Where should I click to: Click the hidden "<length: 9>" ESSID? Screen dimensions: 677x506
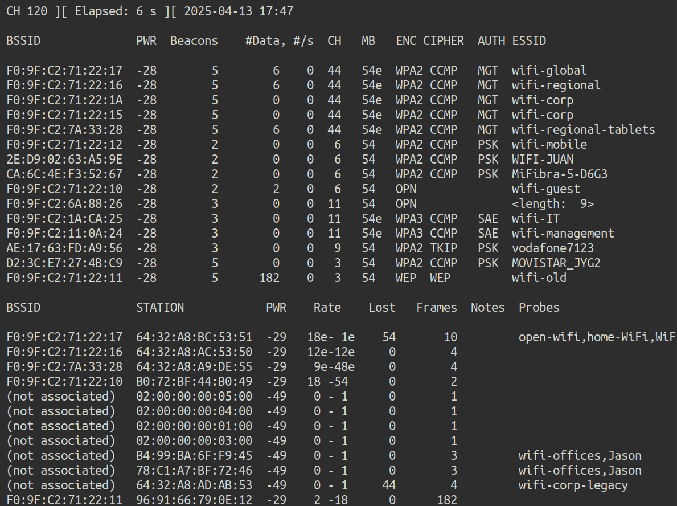click(552, 204)
